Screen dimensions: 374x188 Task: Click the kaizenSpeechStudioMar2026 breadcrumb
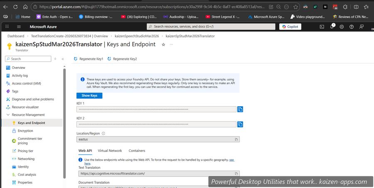pos(137,36)
